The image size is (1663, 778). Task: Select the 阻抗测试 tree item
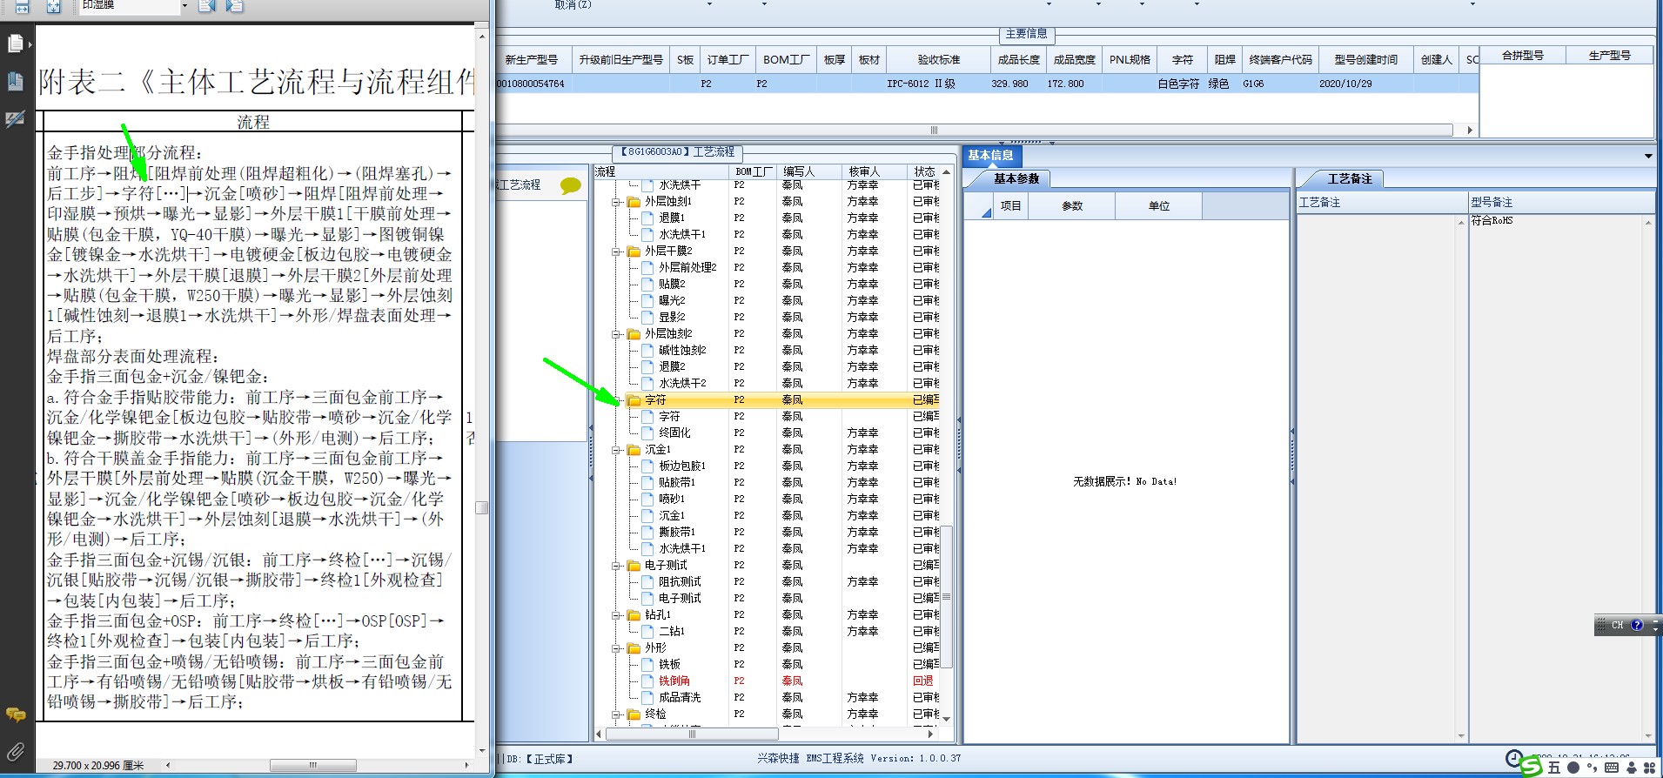tap(680, 582)
